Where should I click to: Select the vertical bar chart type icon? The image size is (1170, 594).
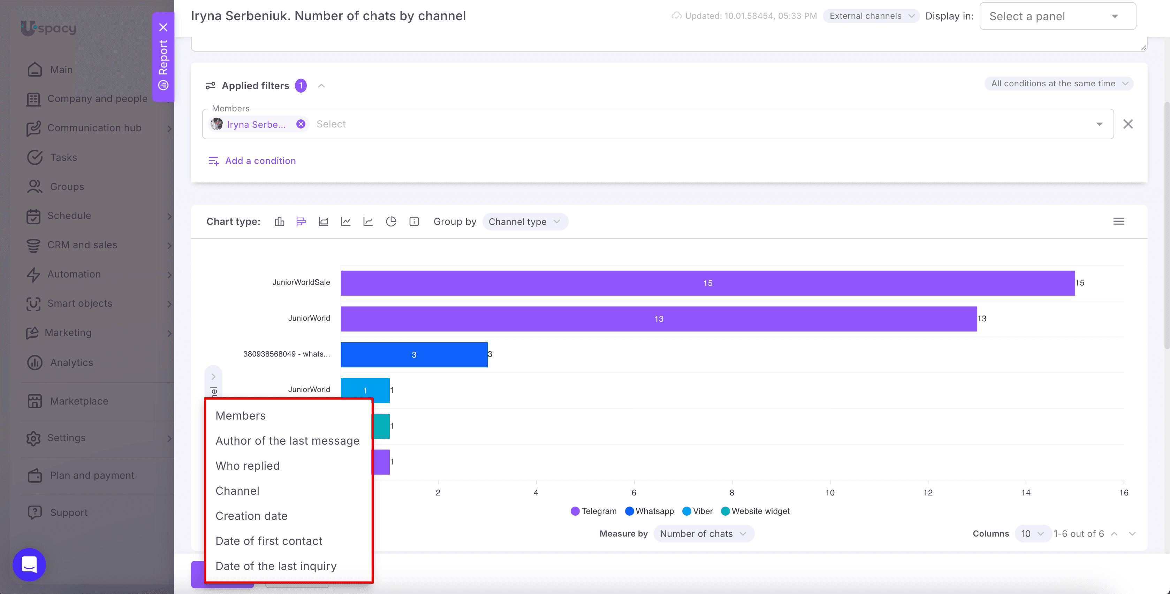pos(279,221)
